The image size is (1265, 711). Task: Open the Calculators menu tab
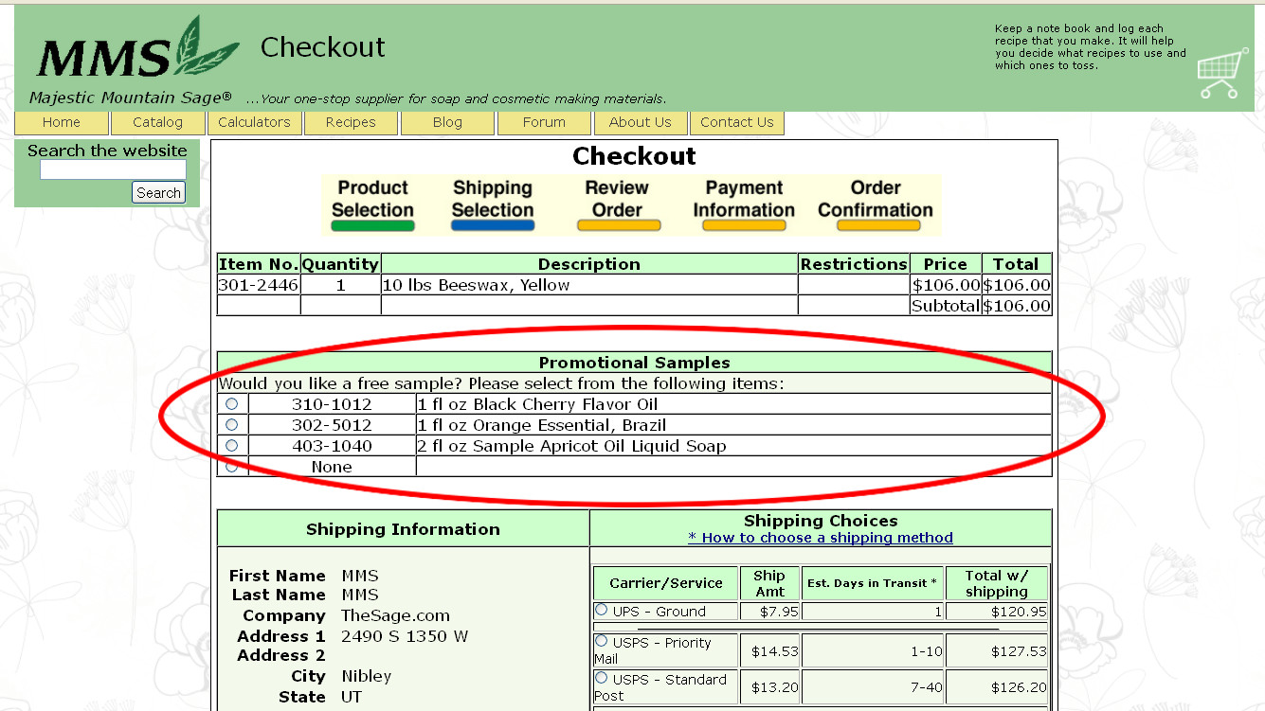[x=255, y=123]
